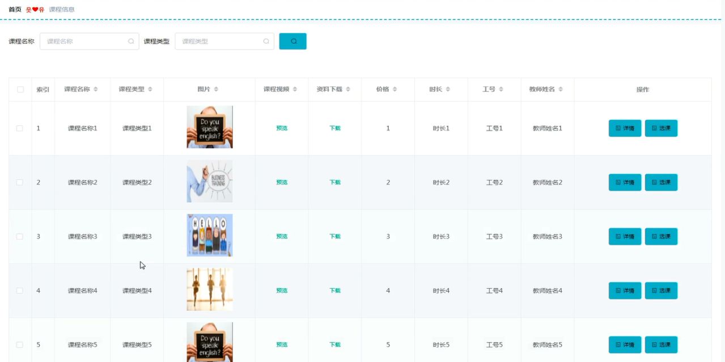Open the Business Training thumbnail in row 2
This screenshot has width=725, height=362.
210,181
